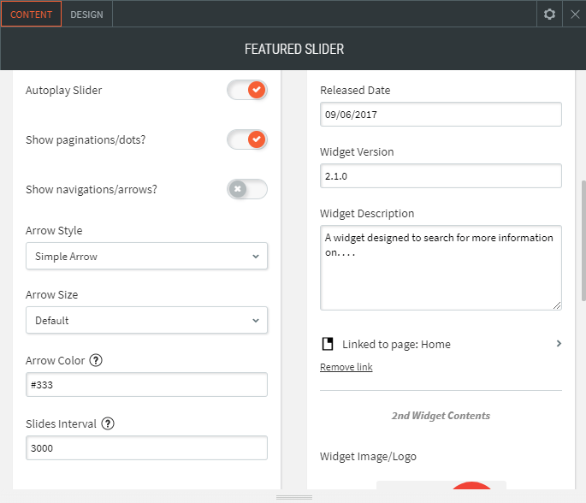Click the Remove link hyperlink
This screenshot has width=586, height=503.
pyautogui.click(x=346, y=367)
